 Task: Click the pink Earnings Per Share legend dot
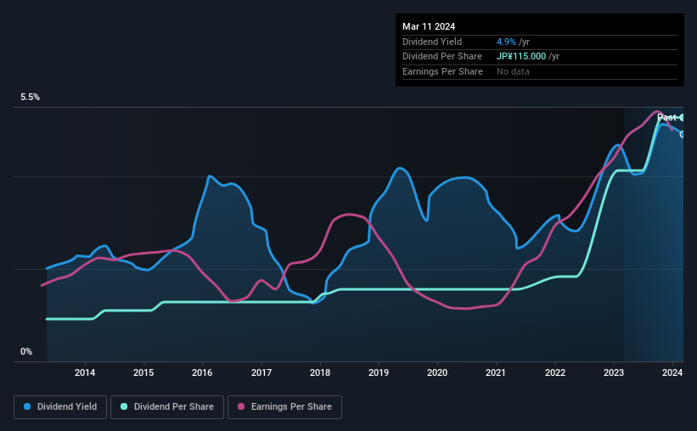click(x=241, y=406)
